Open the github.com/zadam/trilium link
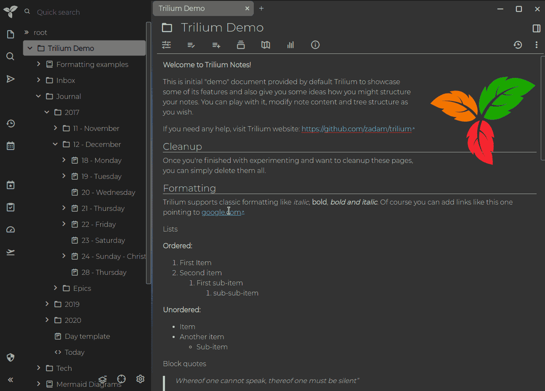This screenshot has height=391, width=545. coord(356,129)
